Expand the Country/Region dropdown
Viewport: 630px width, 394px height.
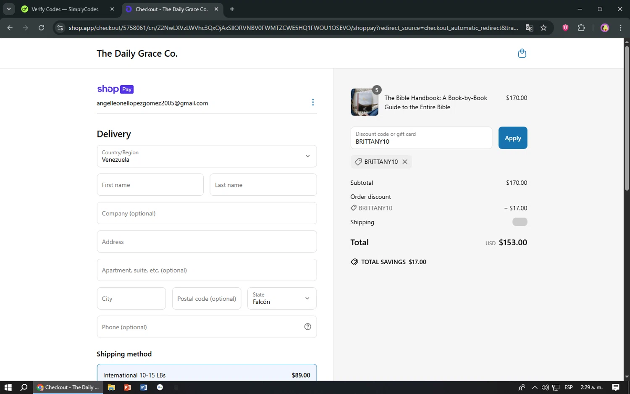click(207, 156)
